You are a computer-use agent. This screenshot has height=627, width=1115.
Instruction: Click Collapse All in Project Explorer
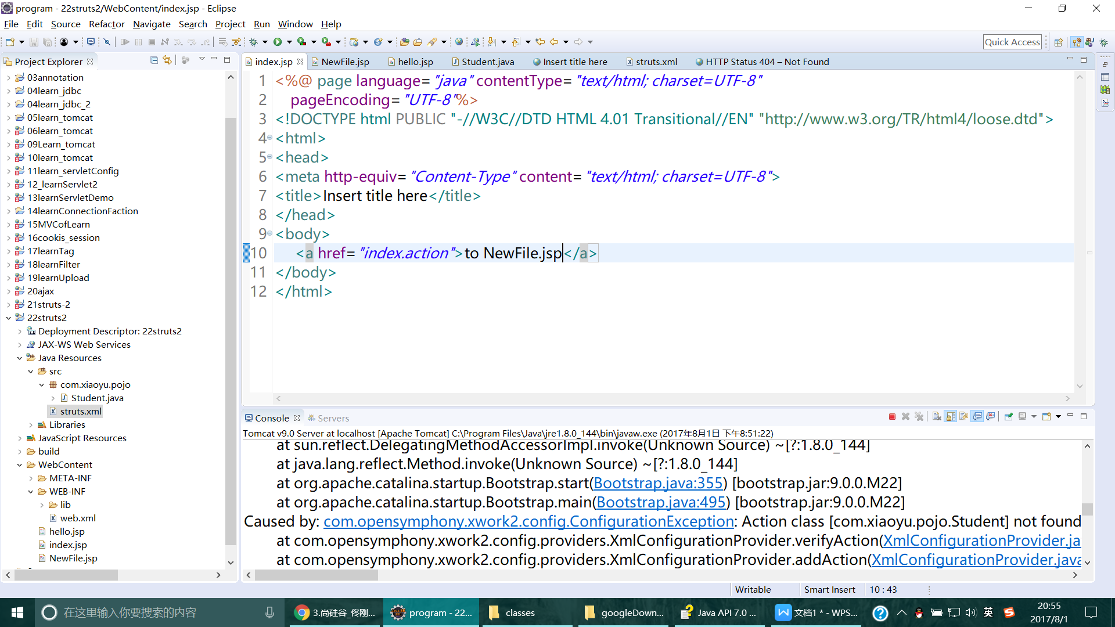[x=154, y=60]
